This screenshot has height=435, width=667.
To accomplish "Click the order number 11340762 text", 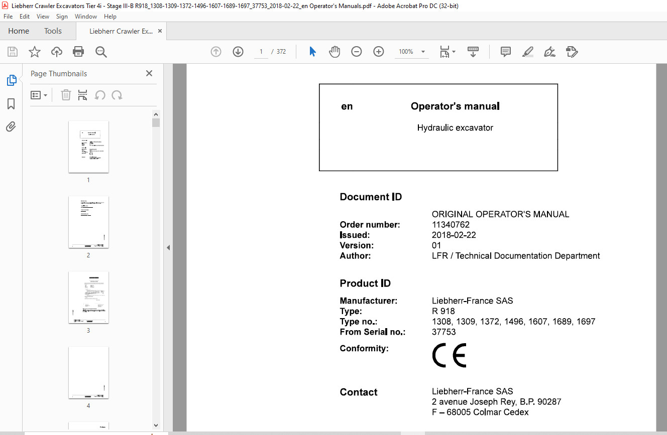I will pyautogui.click(x=451, y=225).
